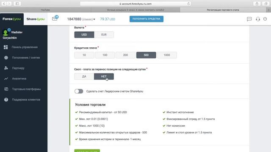Switch to Share4you tab
The height and width of the screenshot is (152, 271).
click(x=36, y=19)
